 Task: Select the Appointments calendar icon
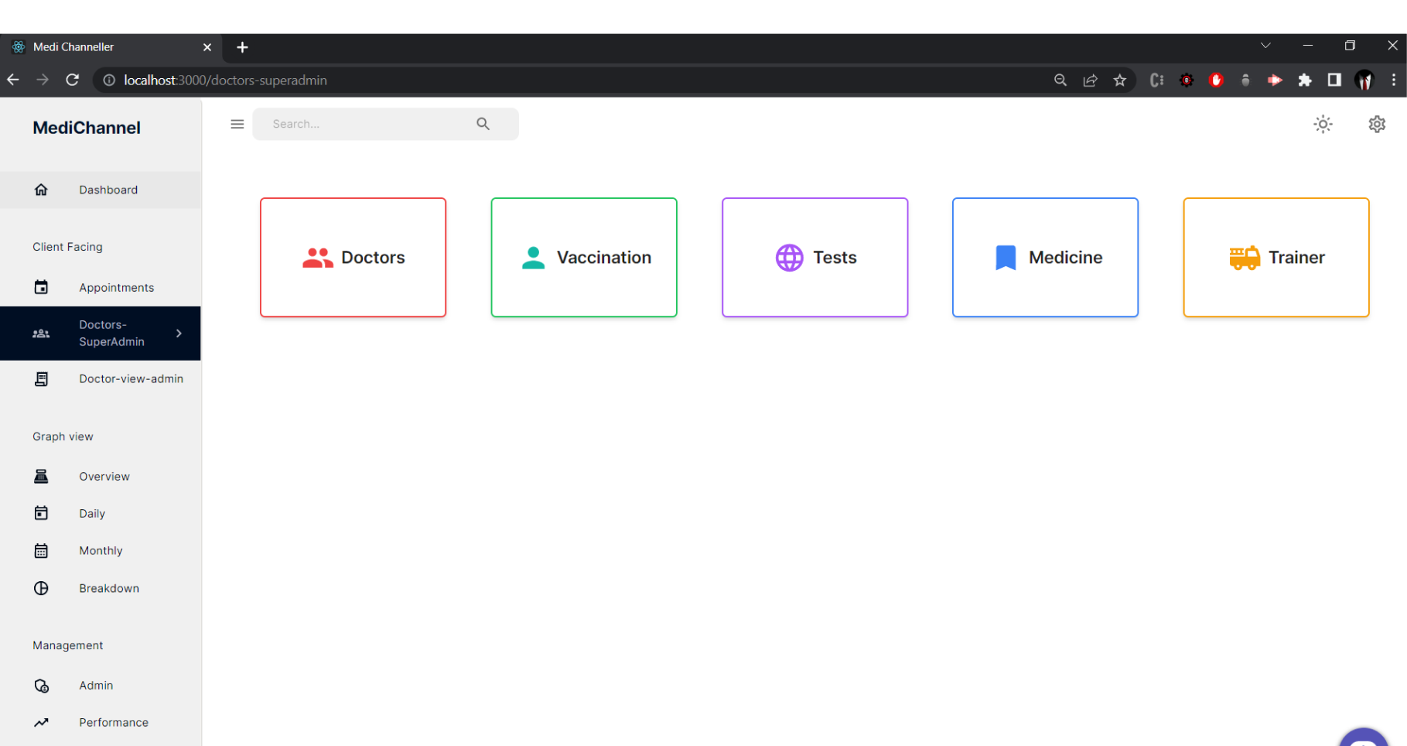pos(41,286)
